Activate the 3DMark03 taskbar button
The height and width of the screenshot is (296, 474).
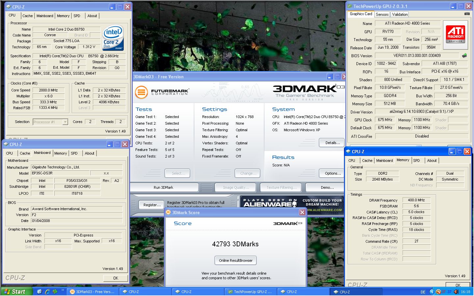point(92,292)
